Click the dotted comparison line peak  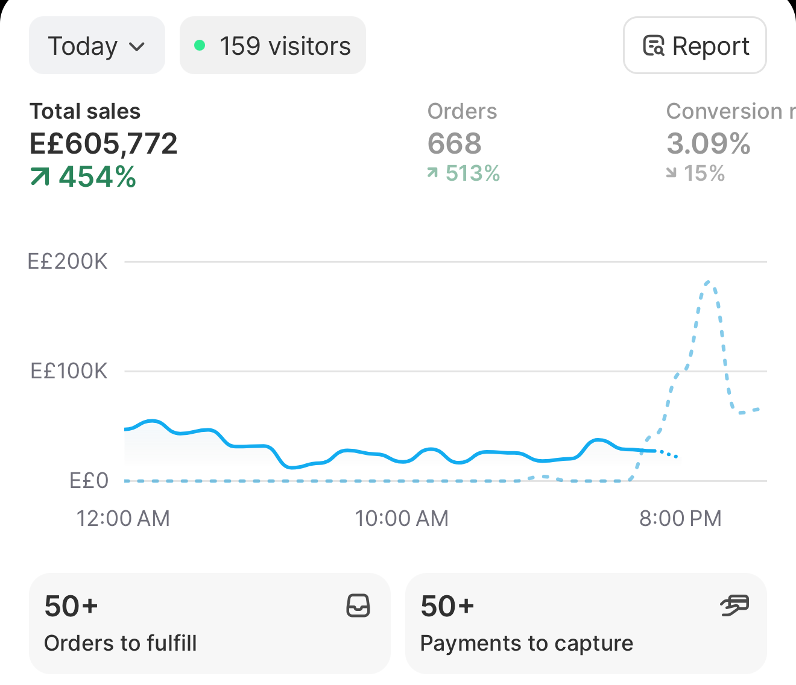[709, 283]
